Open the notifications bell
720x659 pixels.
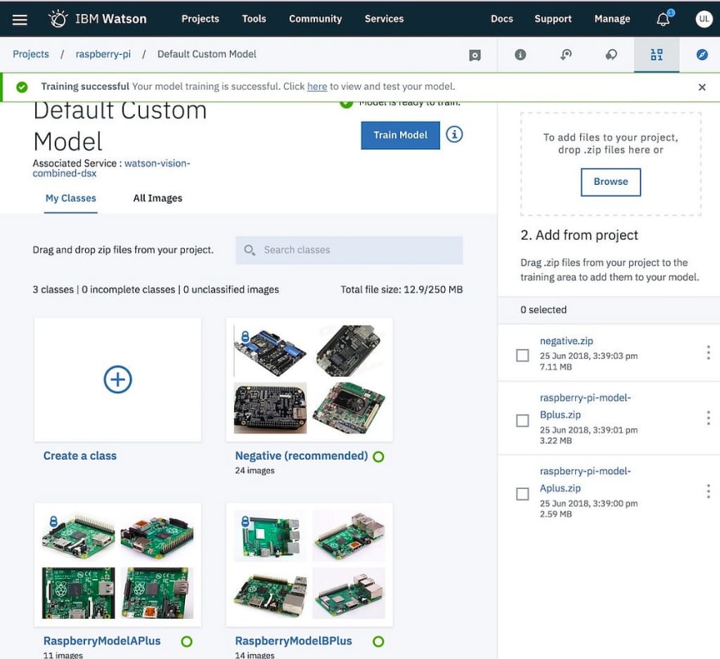[663, 20]
